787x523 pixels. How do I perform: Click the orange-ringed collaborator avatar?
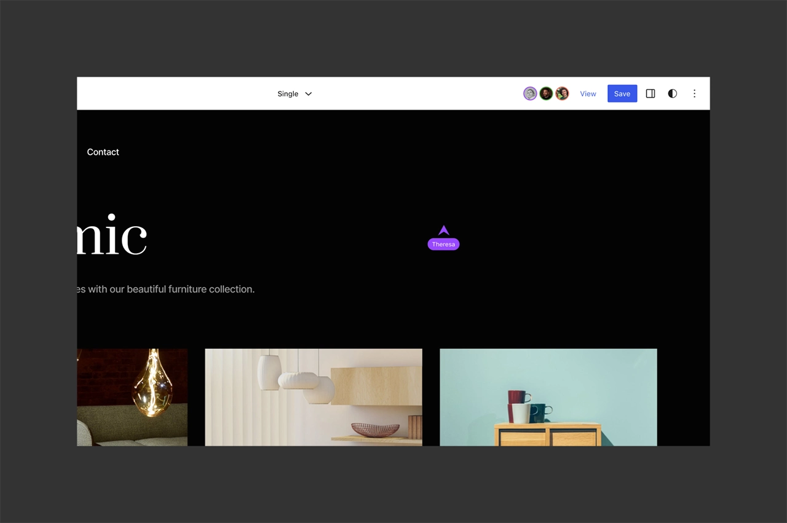[562, 93]
